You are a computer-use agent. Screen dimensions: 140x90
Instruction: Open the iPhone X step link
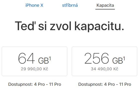34,5
